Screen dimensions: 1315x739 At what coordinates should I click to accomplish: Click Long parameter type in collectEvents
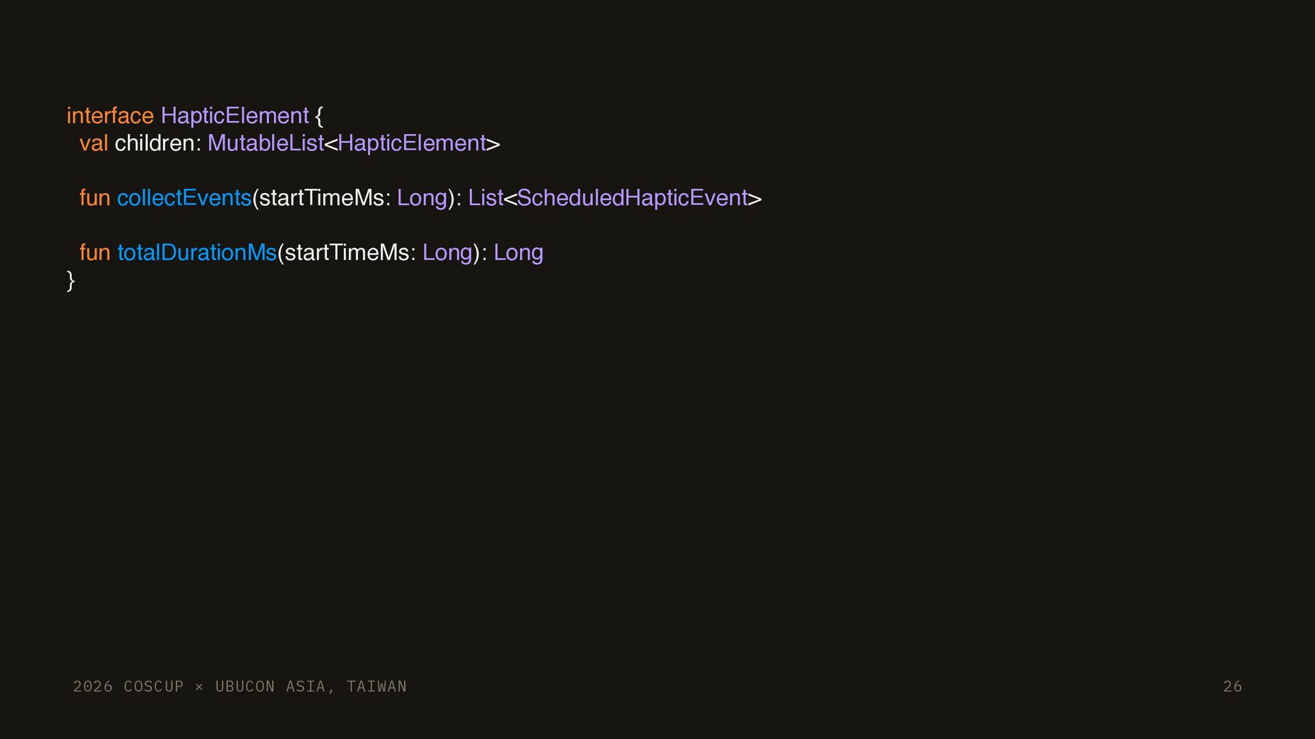pos(422,198)
